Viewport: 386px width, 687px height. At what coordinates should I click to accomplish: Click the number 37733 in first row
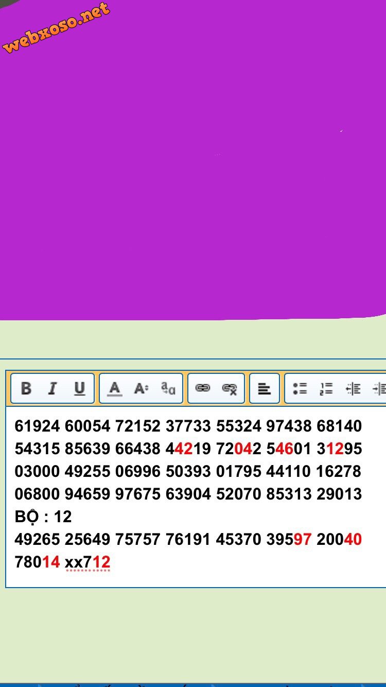[x=188, y=426]
